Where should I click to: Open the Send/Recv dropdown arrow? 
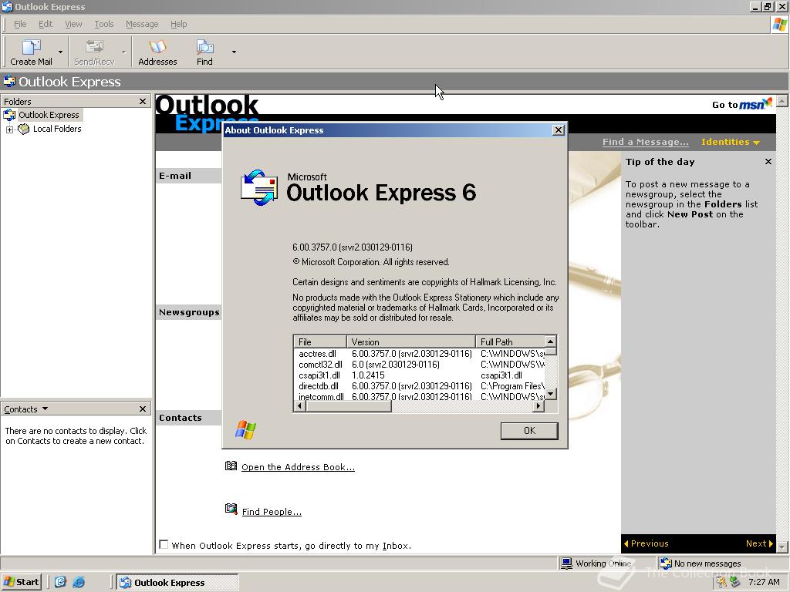(x=124, y=52)
